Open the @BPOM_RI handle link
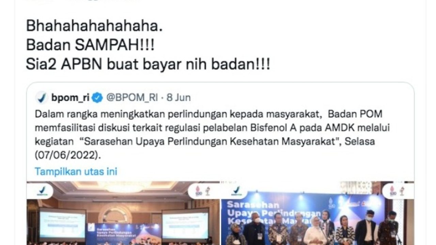This screenshot has width=436, height=245. [132, 98]
